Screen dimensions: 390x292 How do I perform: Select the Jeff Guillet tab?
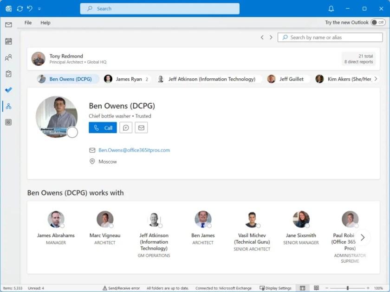pyautogui.click(x=288, y=79)
